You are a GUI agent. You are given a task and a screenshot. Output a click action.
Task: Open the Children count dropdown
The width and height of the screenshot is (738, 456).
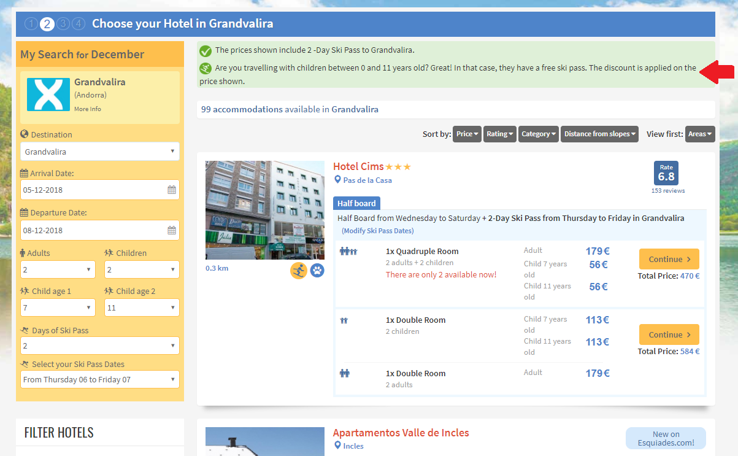coord(142,269)
